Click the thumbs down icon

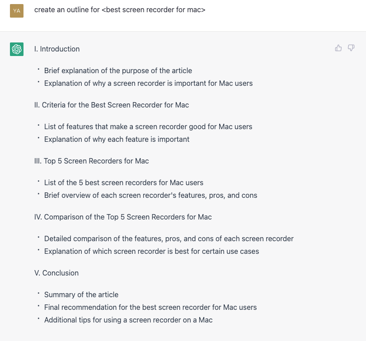point(351,48)
